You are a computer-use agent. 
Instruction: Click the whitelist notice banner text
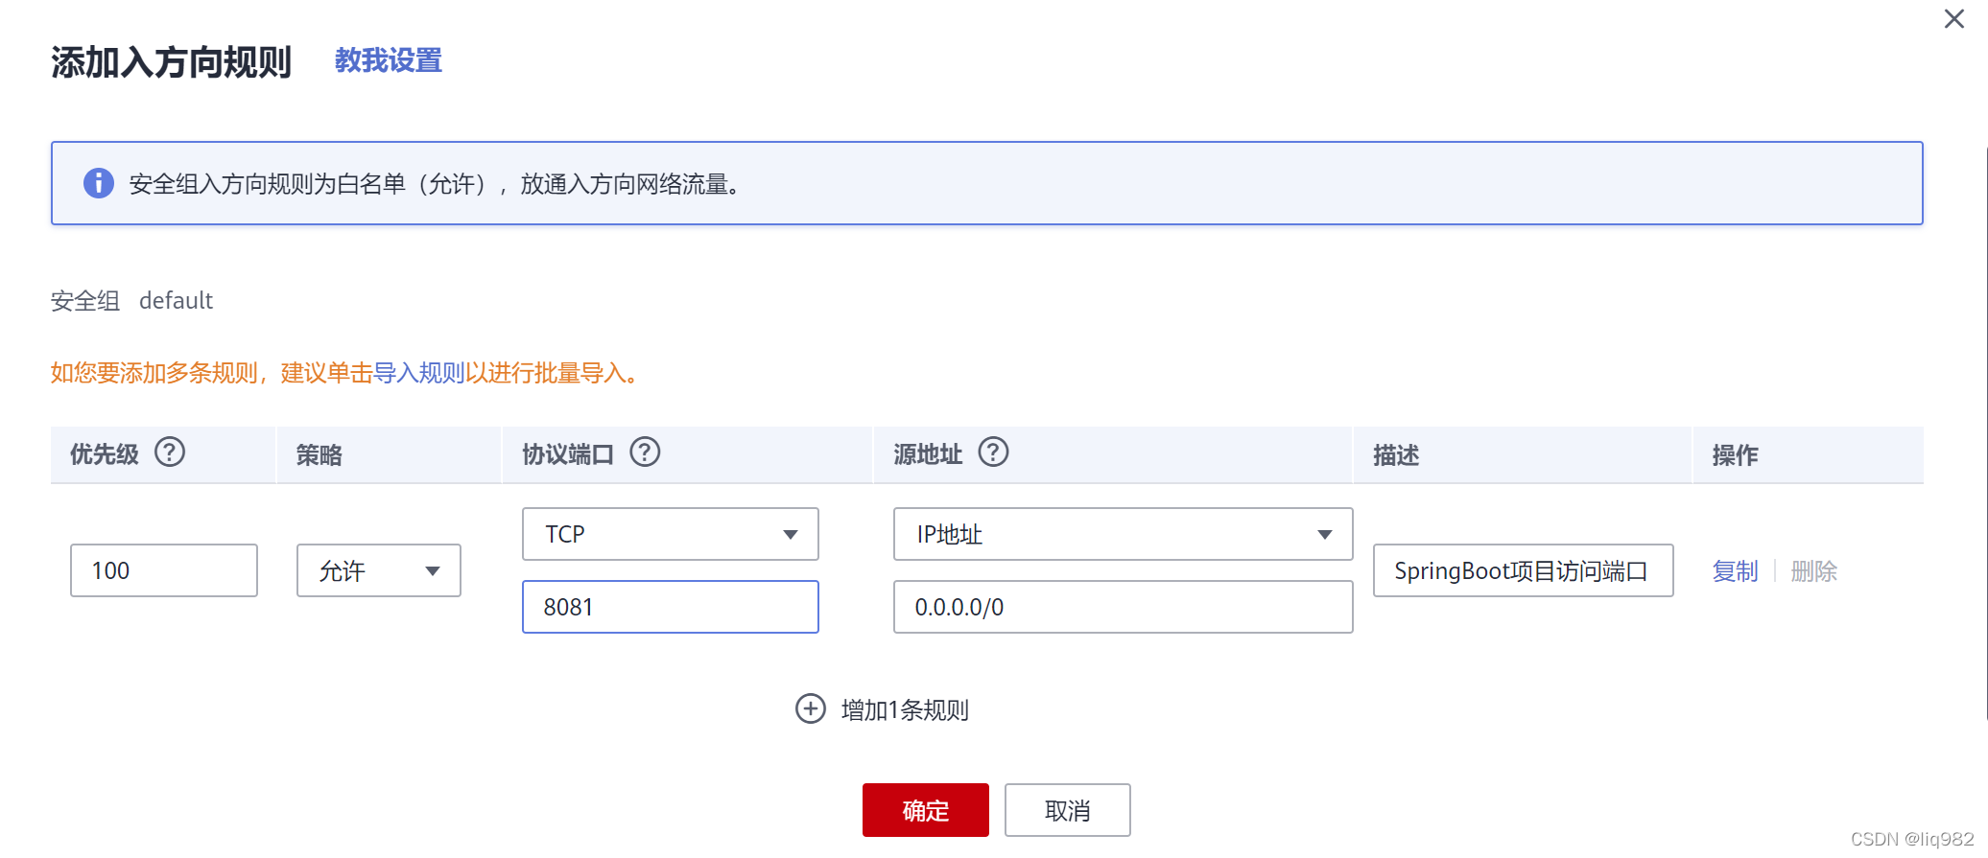pyautogui.click(x=437, y=184)
